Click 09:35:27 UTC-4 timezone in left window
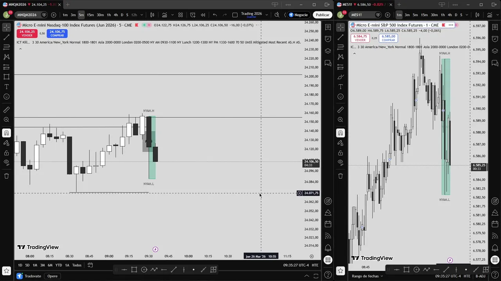Viewport: 501px width, 281px height. pyautogui.click(x=296, y=265)
